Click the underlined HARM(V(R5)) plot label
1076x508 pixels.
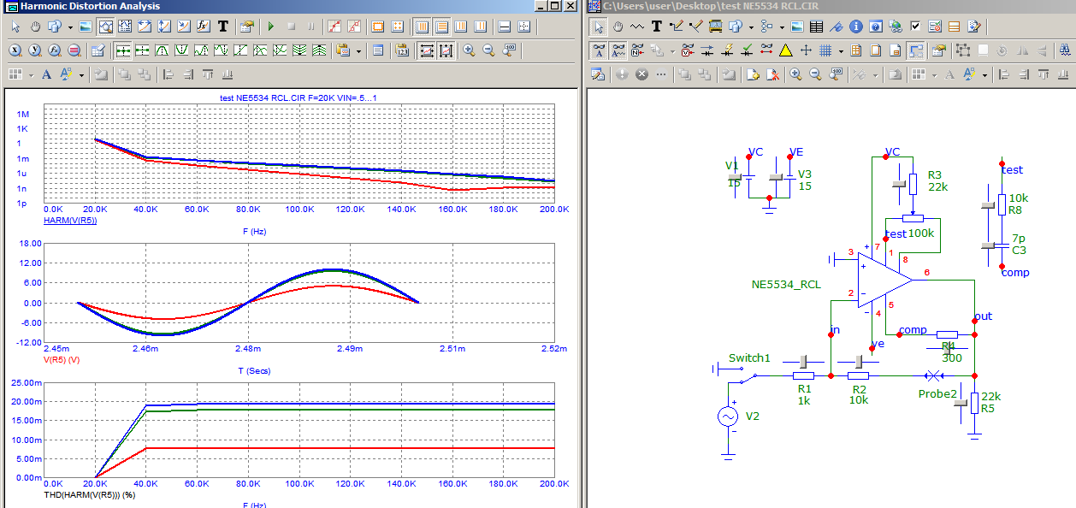coord(69,220)
